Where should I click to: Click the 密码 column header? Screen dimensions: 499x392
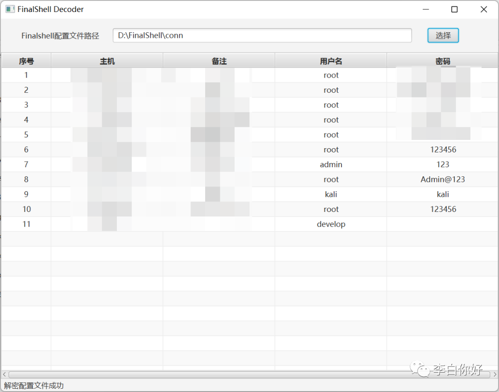pyautogui.click(x=443, y=61)
